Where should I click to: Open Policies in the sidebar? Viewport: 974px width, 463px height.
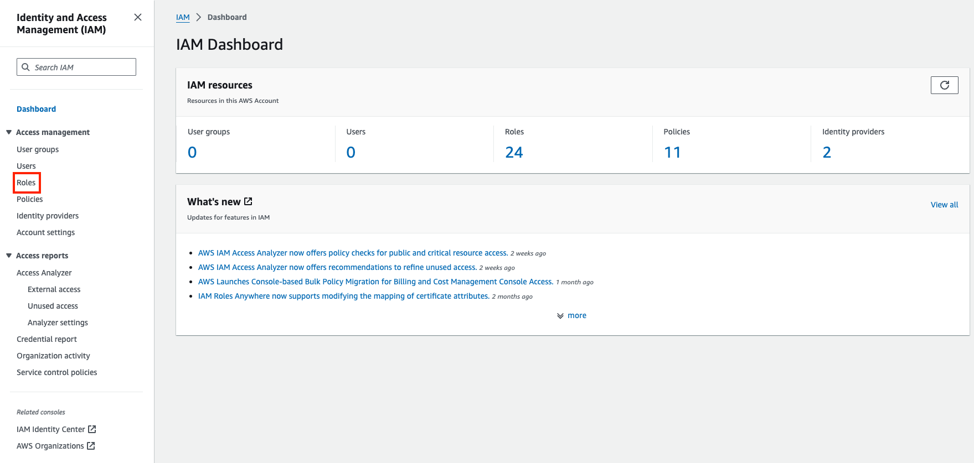[30, 199]
